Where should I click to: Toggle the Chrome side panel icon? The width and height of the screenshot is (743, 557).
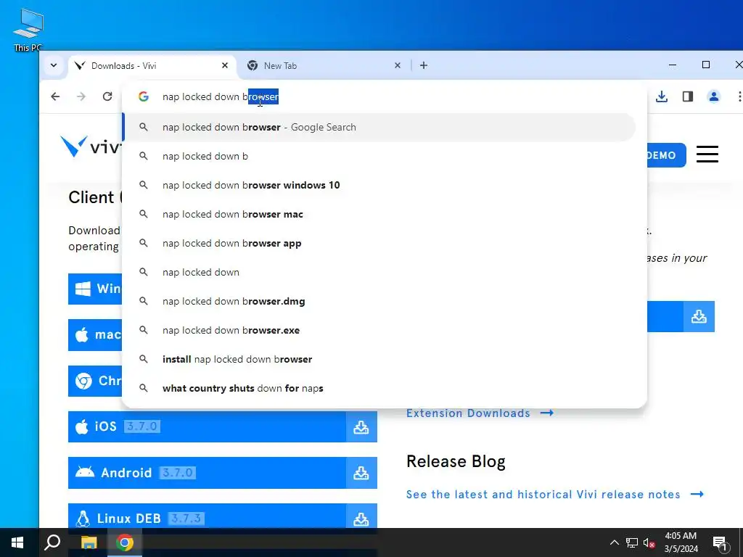(688, 96)
